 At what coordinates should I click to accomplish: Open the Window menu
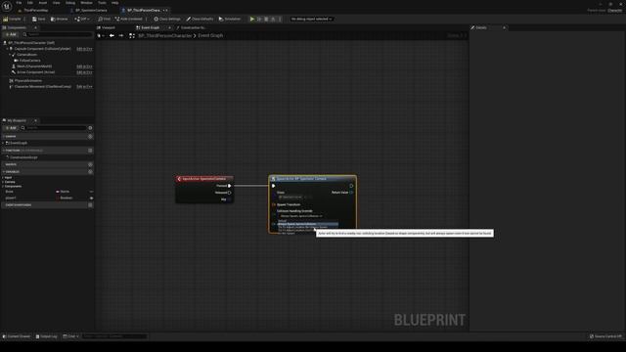pyautogui.click(x=86, y=3)
